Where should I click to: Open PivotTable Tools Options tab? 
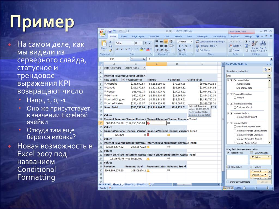point(235,36)
